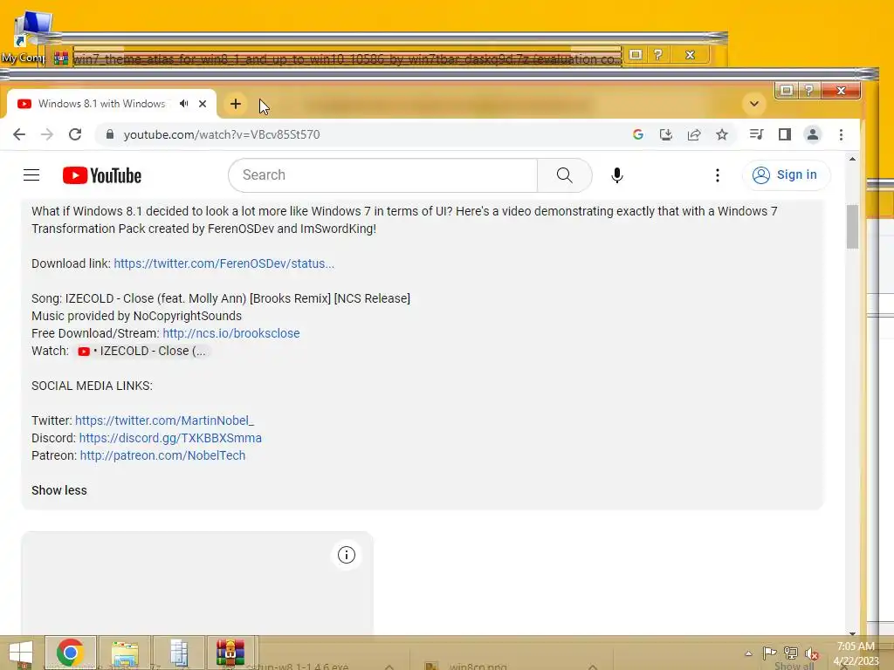
Task: Go to YouTube home via logo
Action: (102, 175)
